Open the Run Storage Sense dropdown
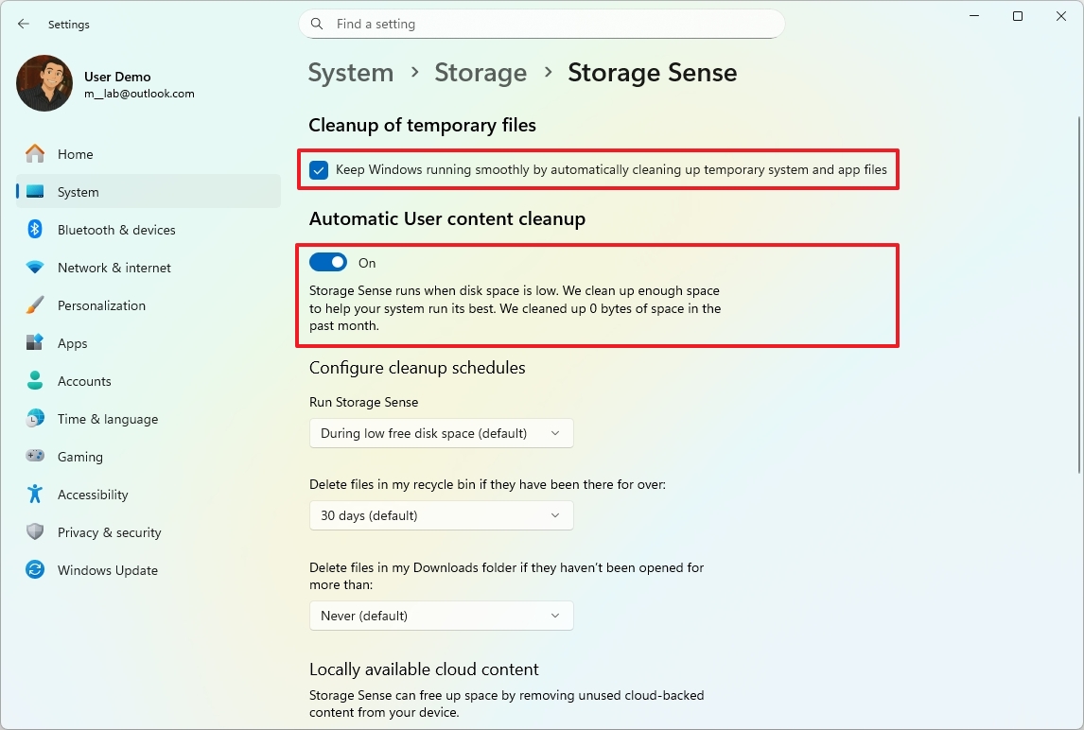Screen dimensions: 1084x730 pos(441,433)
